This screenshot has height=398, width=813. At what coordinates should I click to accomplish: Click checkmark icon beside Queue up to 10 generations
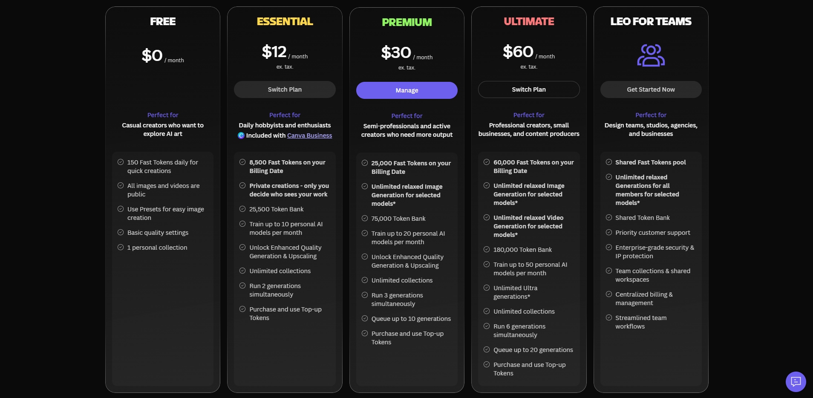(365, 318)
